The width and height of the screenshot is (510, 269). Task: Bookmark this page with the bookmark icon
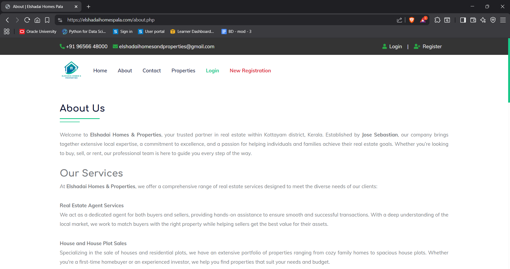pos(47,20)
